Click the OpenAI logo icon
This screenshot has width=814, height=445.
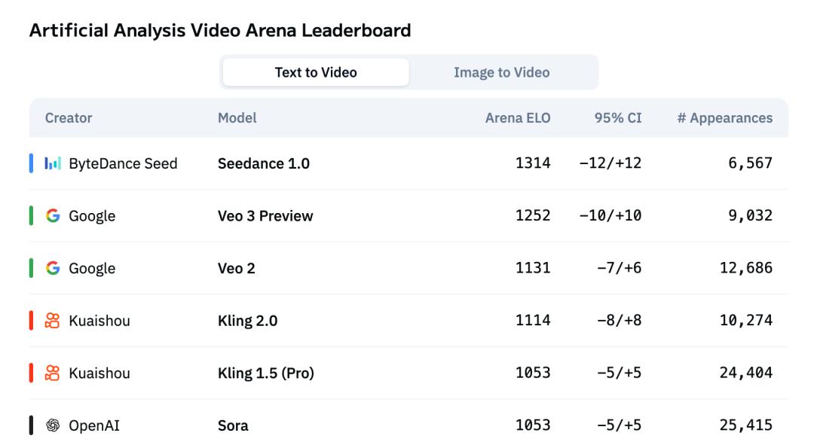[53, 425]
